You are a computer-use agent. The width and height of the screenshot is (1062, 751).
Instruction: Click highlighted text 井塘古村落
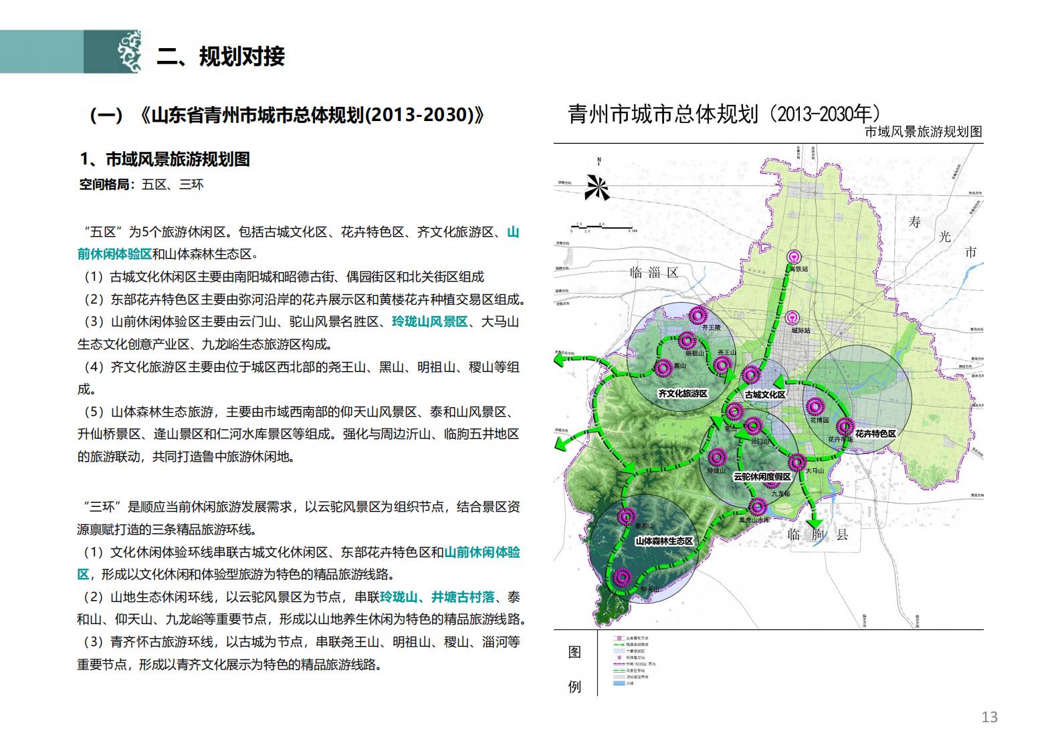pyautogui.click(x=463, y=597)
